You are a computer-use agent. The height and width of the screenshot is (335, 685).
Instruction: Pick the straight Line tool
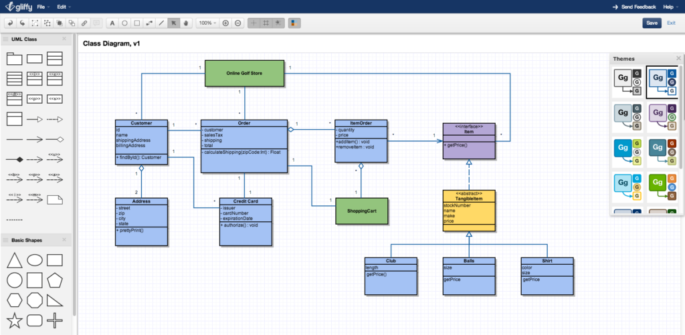click(161, 23)
